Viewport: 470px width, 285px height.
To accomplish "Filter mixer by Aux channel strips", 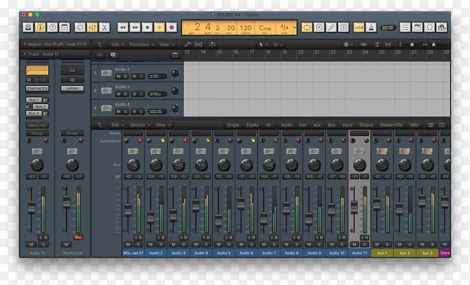I will [x=317, y=125].
